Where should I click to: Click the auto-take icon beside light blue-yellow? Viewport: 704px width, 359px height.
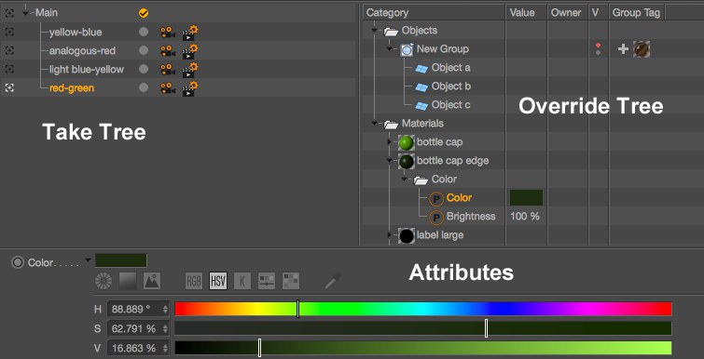(x=9, y=69)
